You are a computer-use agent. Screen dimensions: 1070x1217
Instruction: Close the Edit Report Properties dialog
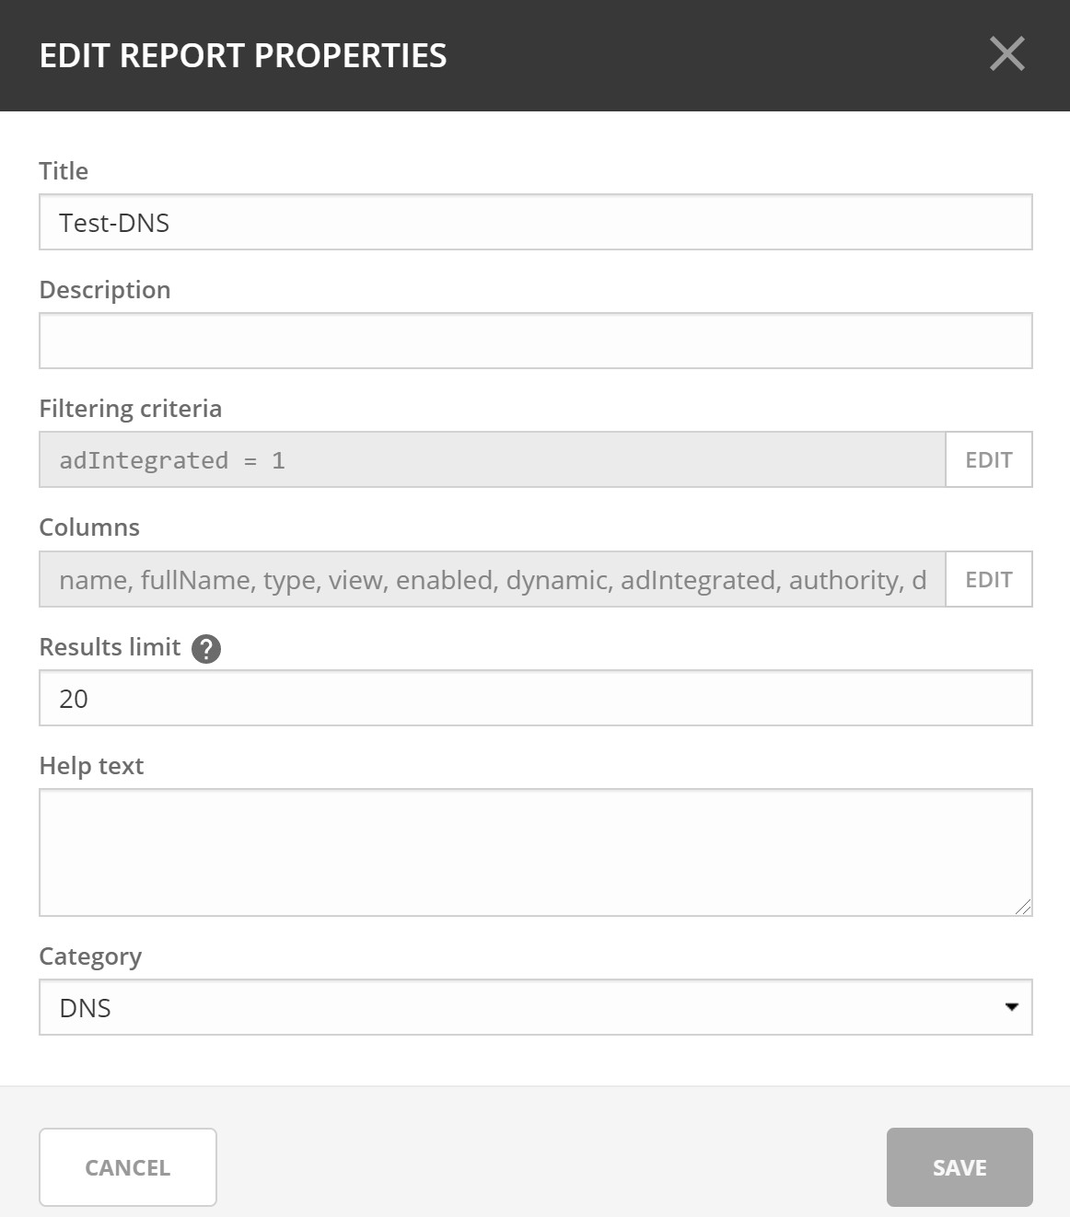(1006, 54)
